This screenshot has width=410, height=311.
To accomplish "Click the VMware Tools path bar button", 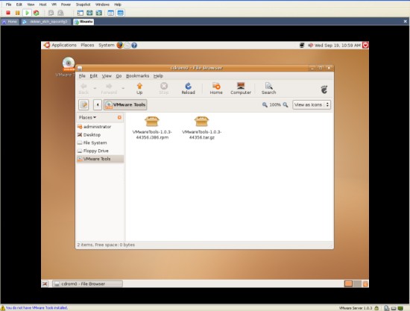I will point(125,104).
